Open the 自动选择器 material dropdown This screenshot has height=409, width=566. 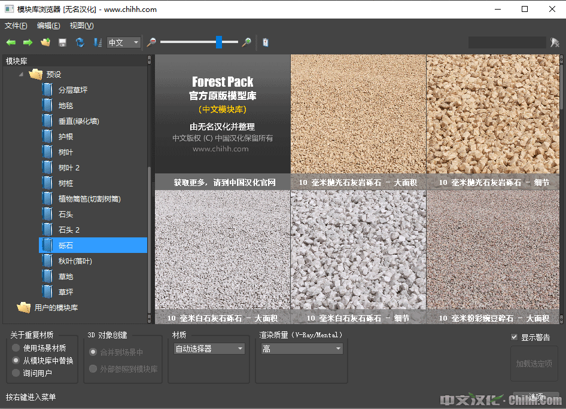(x=209, y=349)
